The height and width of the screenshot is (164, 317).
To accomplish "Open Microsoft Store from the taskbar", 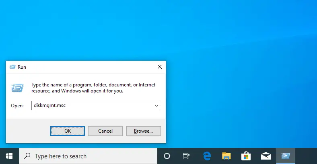I will 246,156.
